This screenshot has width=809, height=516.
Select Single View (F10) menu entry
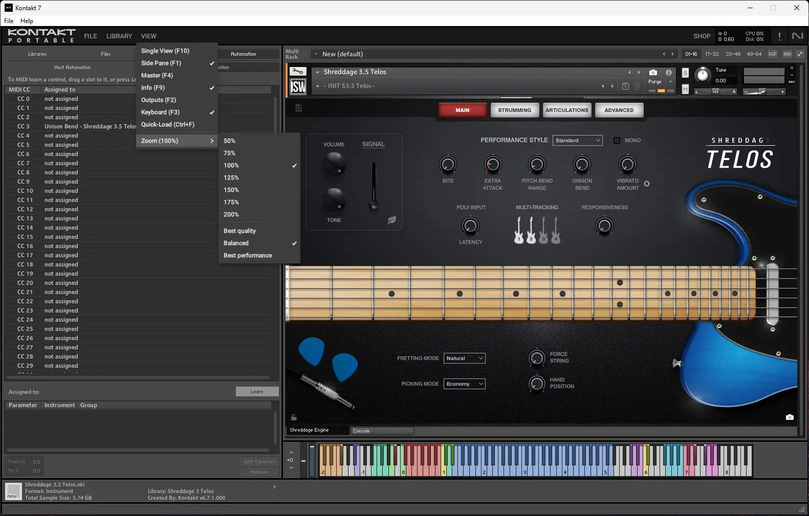[177, 51]
